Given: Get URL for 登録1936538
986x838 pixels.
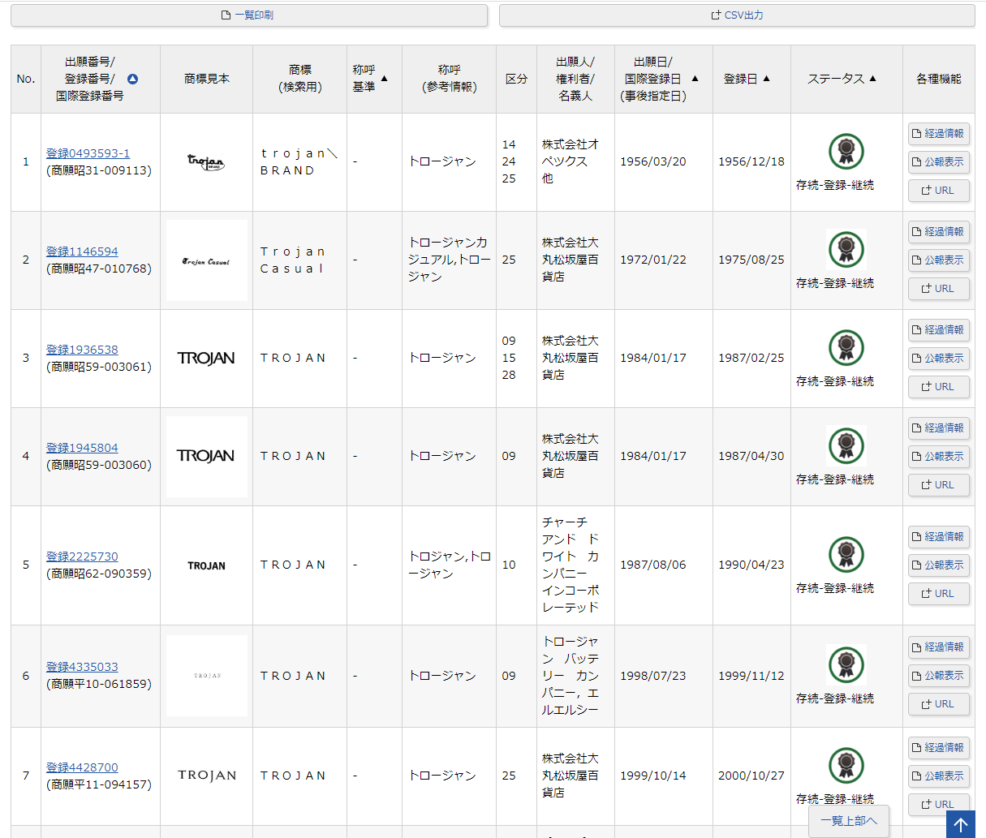Looking at the screenshot, I should 939,387.
